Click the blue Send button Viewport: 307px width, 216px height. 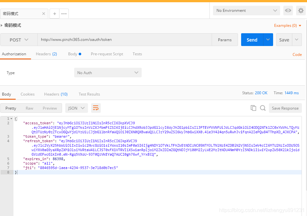(x=252, y=40)
